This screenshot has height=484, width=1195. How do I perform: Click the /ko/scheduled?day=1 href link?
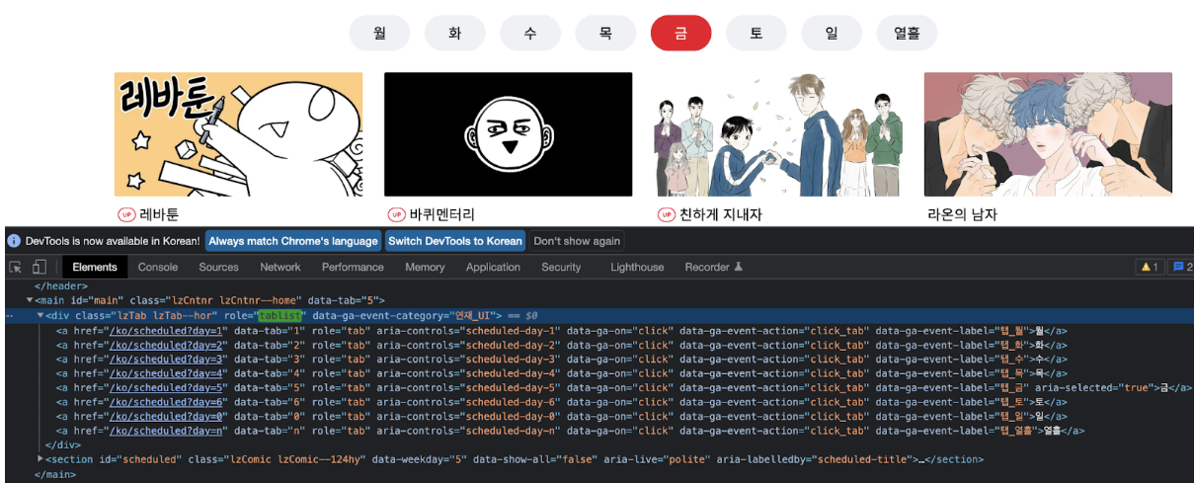coord(167,331)
